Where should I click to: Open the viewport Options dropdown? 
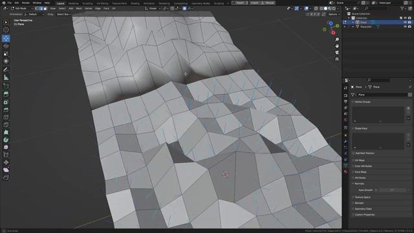(334, 14)
